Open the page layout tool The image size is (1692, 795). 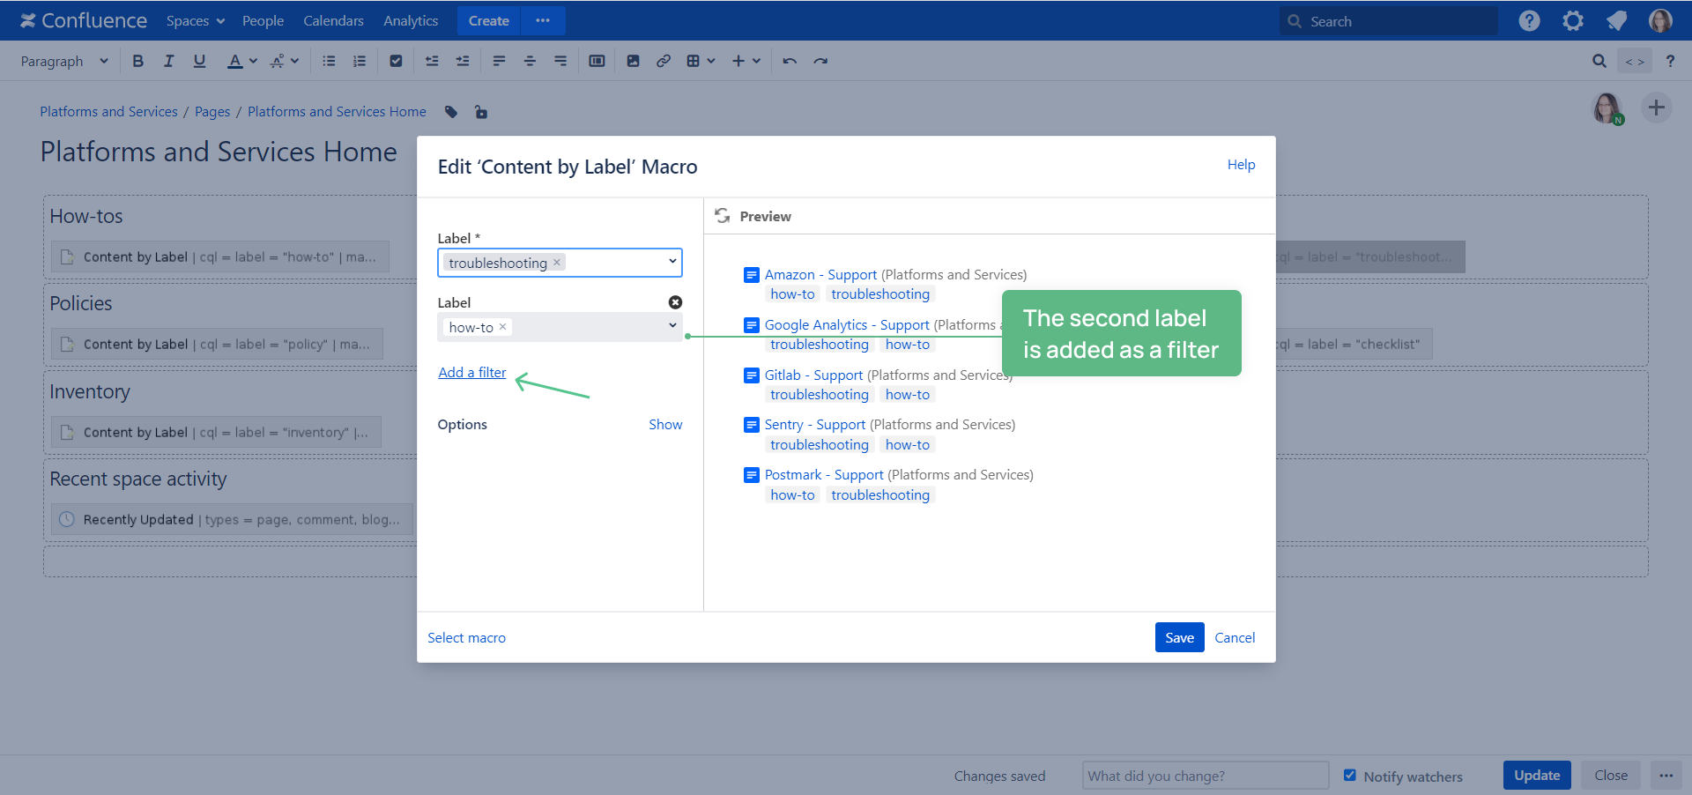click(x=597, y=61)
